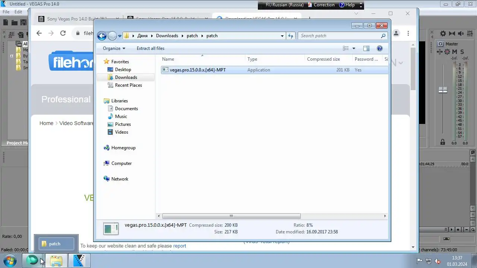Select Downloads in the Favorites list
Image resolution: width=477 pixels, height=268 pixels.
tap(126, 77)
